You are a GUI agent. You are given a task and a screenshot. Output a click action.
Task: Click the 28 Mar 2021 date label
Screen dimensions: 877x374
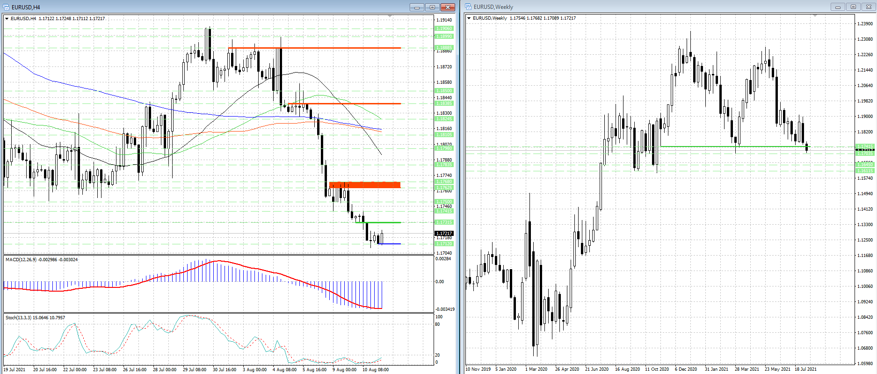point(747,369)
